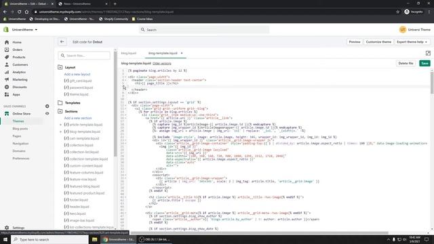Open cart-template.liquid file
This screenshot has width=434, height=244.
[84, 138]
